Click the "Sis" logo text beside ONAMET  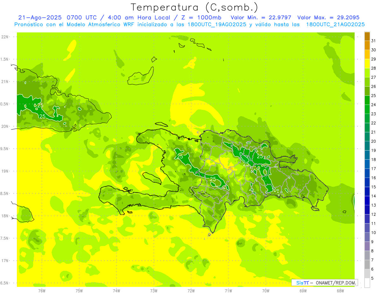pos(299,283)
